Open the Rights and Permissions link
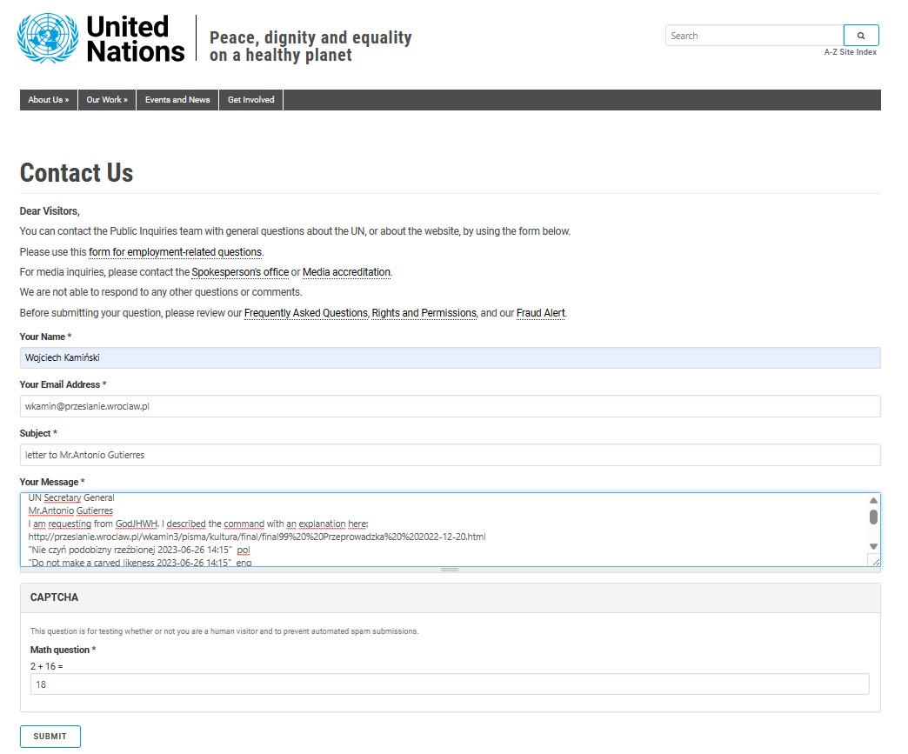 point(424,313)
